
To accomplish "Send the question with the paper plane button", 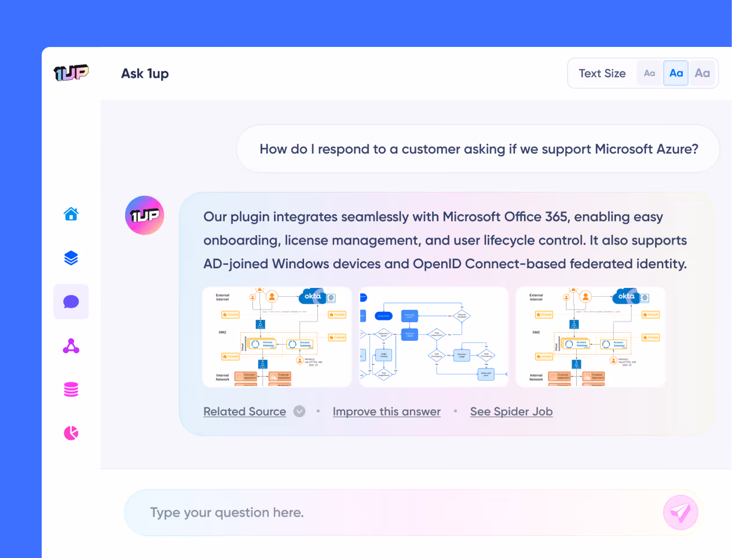I will coord(680,513).
